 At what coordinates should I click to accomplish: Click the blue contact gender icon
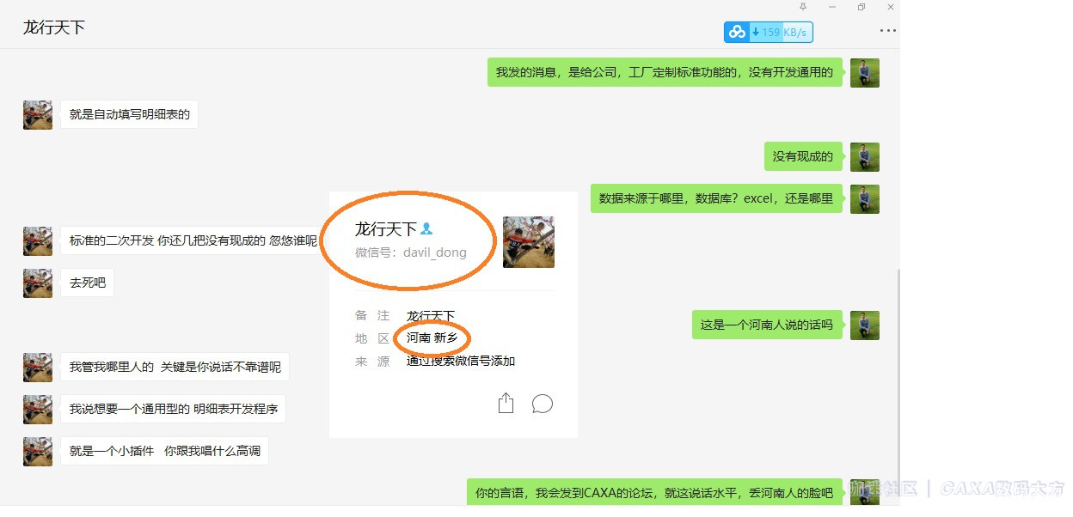tap(426, 229)
